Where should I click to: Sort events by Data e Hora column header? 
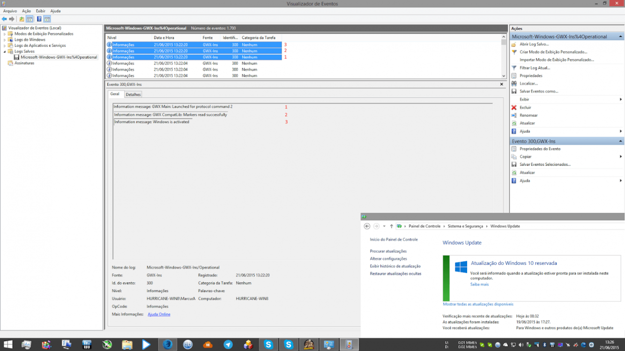pos(176,37)
